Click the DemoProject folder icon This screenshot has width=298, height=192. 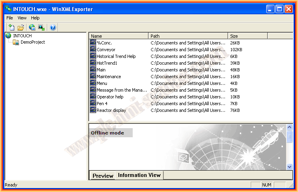(x=16, y=42)
